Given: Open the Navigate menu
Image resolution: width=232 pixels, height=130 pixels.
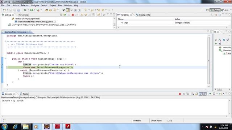Looking at the screenshot, I should [x=35, y=5].
